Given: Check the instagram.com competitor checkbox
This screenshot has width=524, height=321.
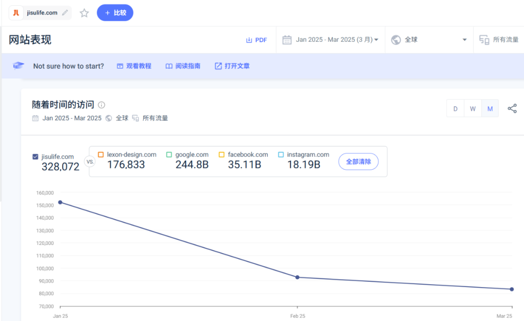Looking at the screenshot, I should point(281,154).
